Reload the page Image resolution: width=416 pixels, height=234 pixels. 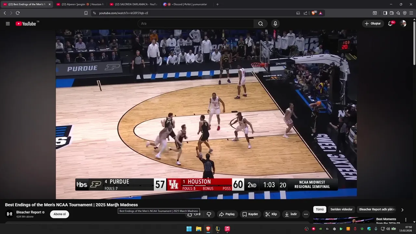point(18,13)
